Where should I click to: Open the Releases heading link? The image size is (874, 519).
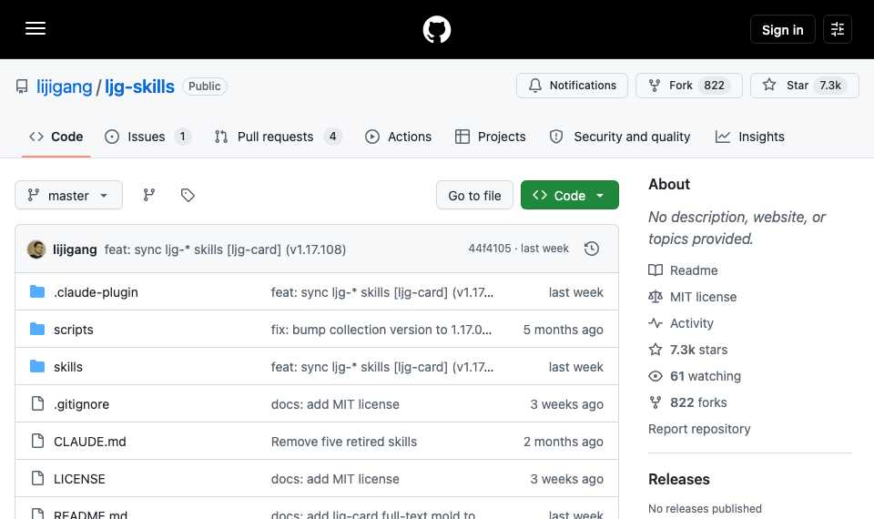click(679, 480)
